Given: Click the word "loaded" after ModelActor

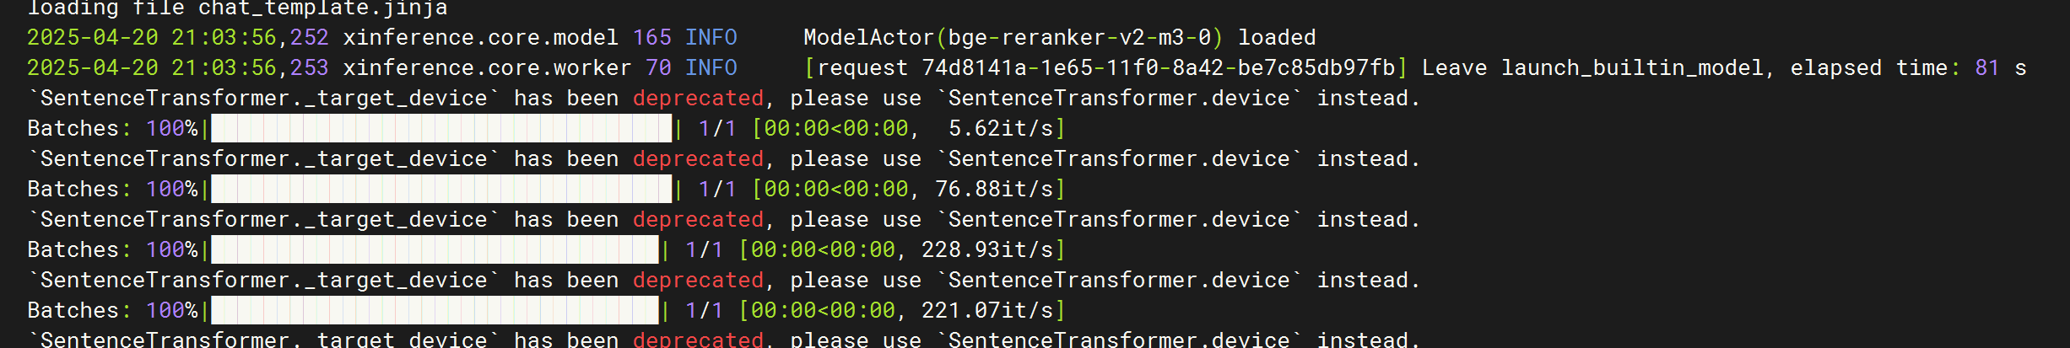Looking at the screenshot, I should pyautogui.click(x=1277, y=38).
